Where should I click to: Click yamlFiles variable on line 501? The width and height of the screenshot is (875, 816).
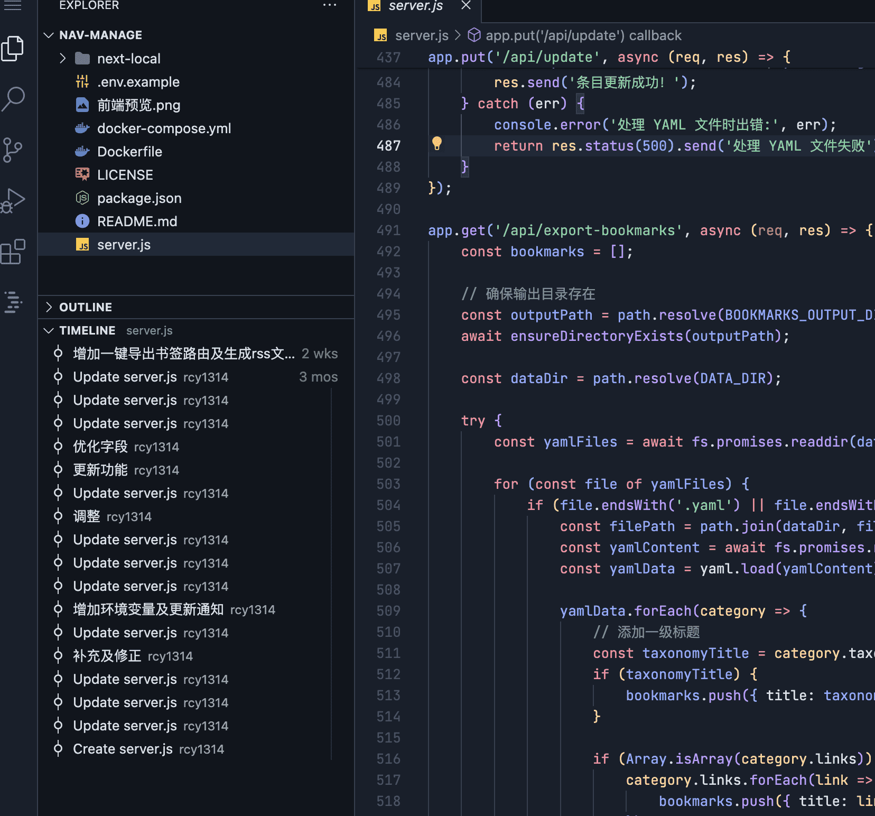click(580, 442)
